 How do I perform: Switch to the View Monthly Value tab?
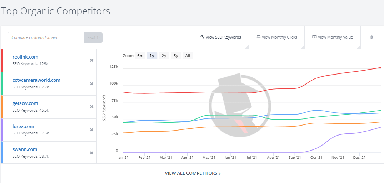click(333, 37)
